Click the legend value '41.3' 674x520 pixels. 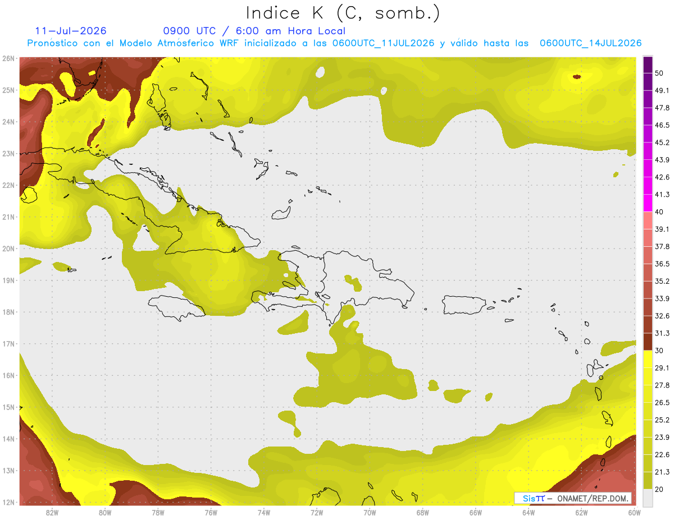[662, 195]
